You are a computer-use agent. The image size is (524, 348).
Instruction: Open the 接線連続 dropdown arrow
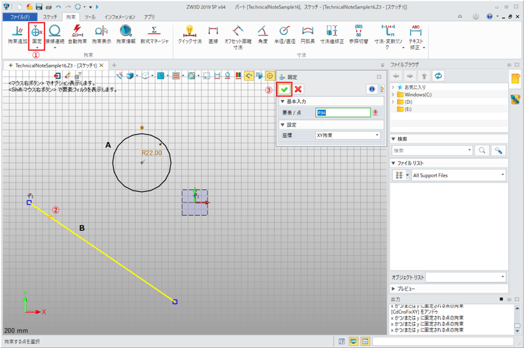55,48
